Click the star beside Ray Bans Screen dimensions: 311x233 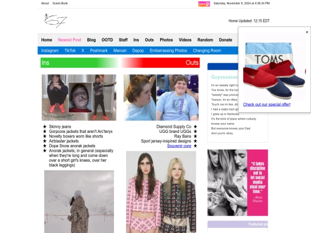195,136
